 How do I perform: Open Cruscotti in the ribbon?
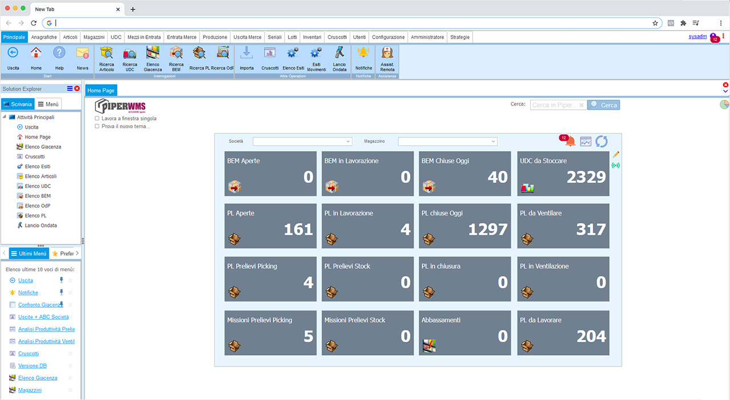click(x=270, y=58)
